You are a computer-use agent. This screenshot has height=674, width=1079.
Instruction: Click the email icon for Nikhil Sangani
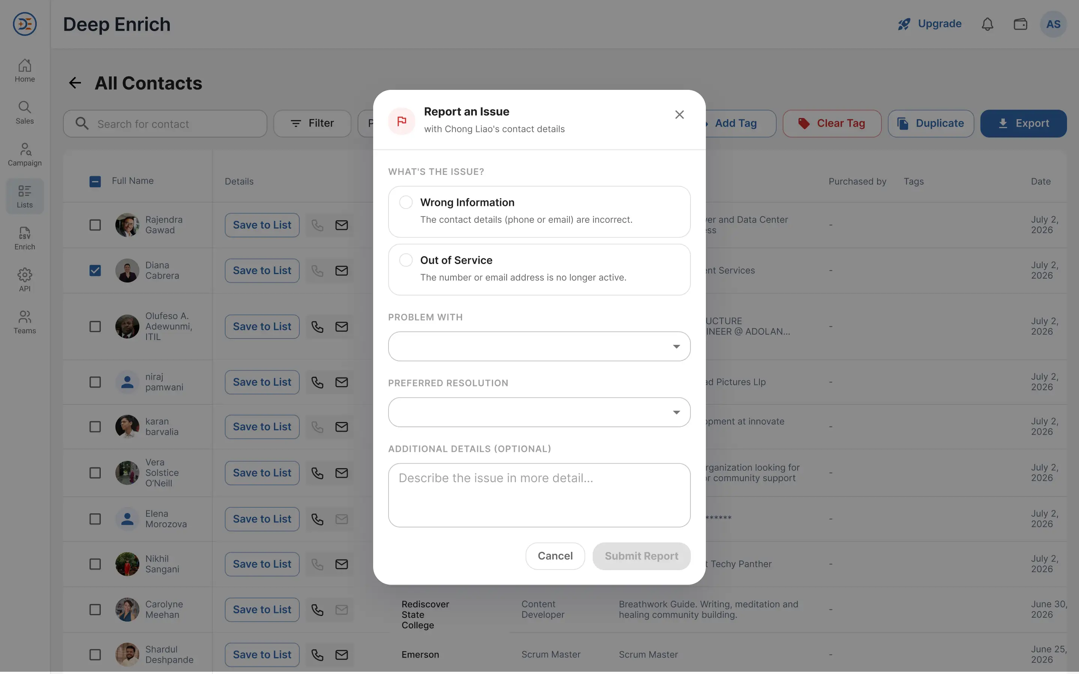pos(342,564)
